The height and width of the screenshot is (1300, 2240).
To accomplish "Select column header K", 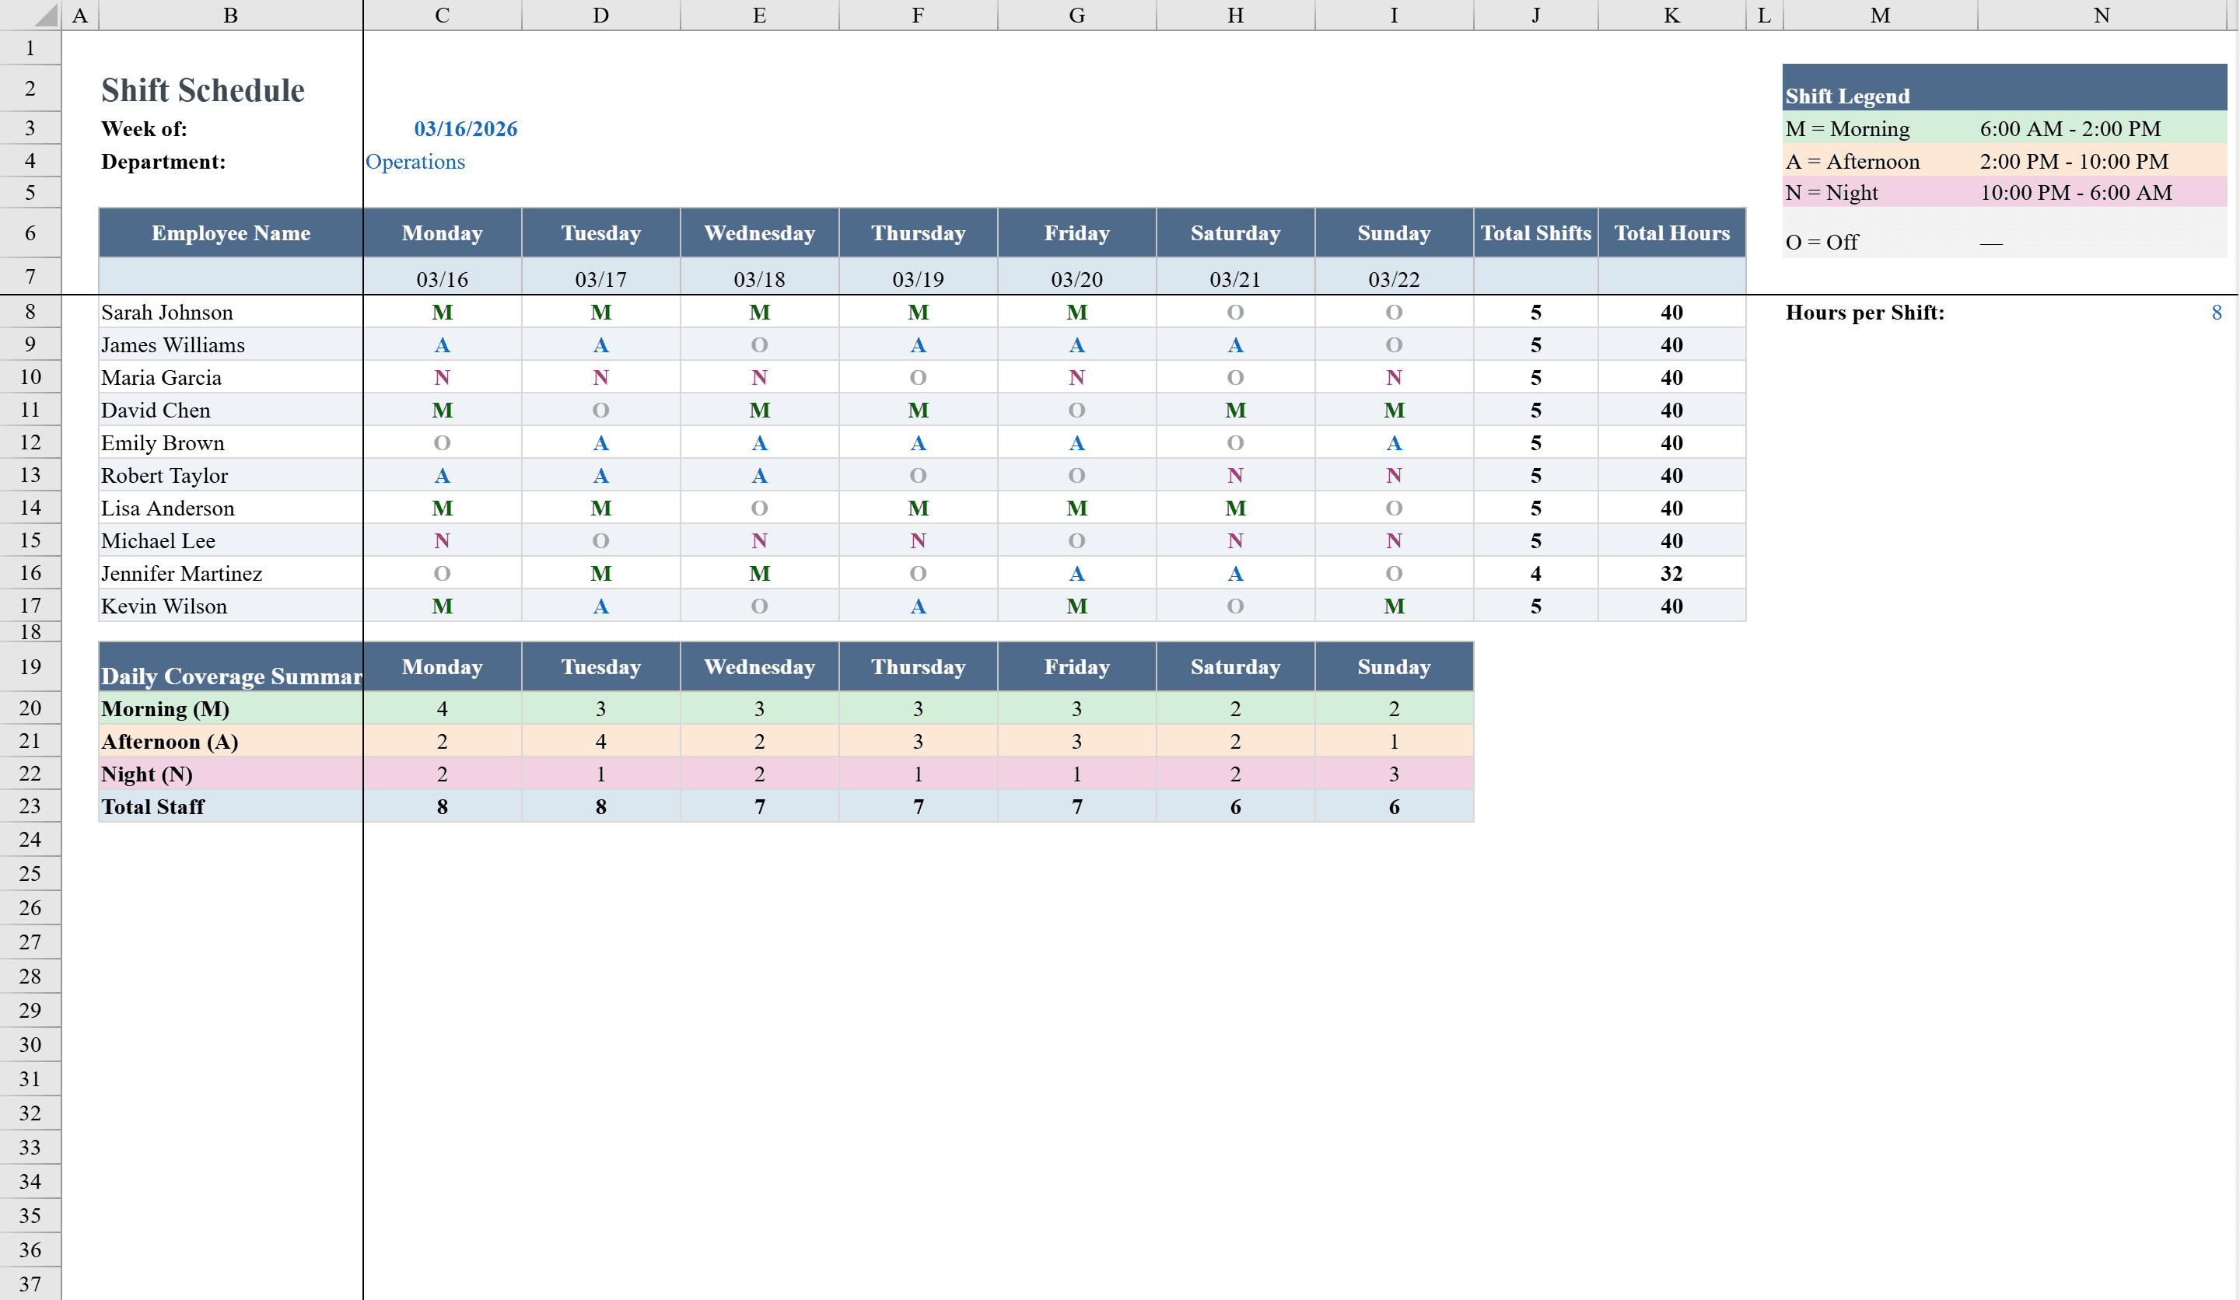I will coord(1672,14).
